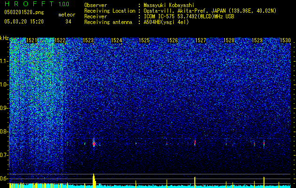Click the 1.1 kHz axis label
Image resolution: width=296 pixels, height=188 pixels.
pos(4,61)
